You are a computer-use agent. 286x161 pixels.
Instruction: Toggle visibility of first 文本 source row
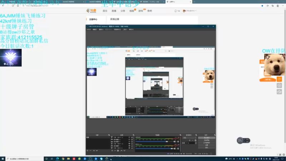coord(129,137)
